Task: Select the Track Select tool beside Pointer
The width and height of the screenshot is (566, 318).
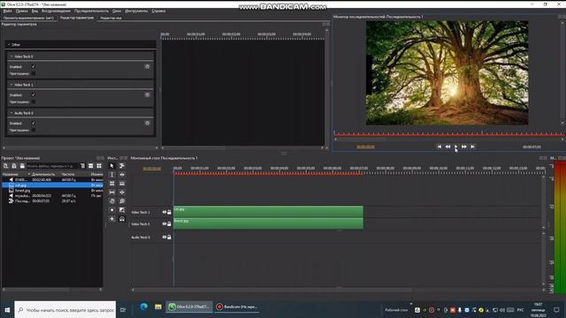Action: [x=122, y=165]
